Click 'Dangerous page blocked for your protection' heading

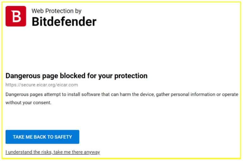(x=76, y=76)
